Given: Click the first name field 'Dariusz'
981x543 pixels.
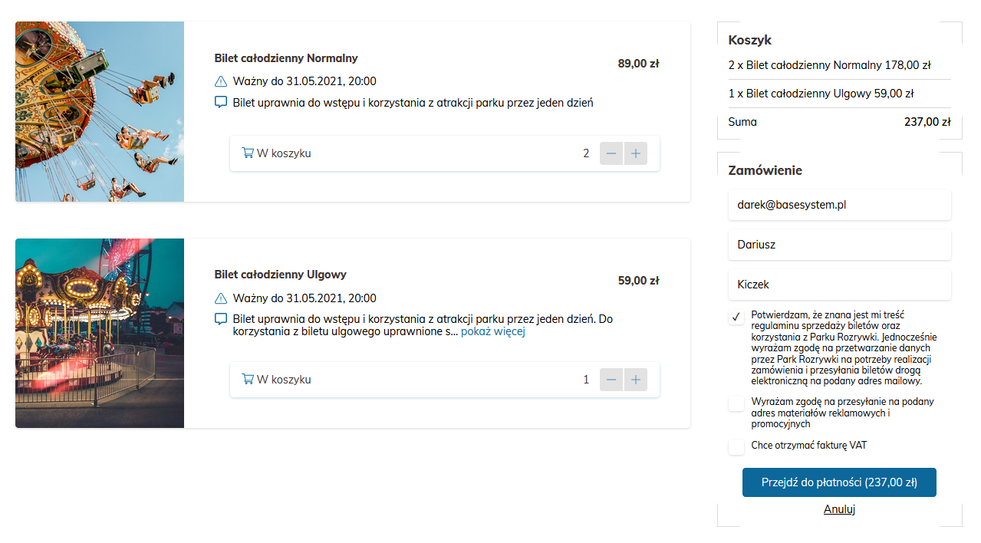Looking at the screenshot, I should pos(839,245).
